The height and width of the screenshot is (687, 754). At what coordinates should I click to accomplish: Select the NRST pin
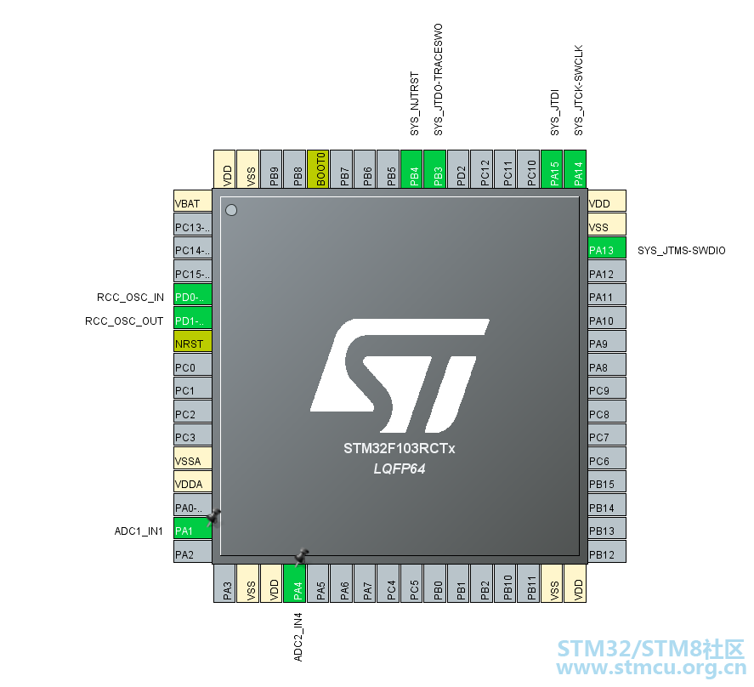pos(193,342)
